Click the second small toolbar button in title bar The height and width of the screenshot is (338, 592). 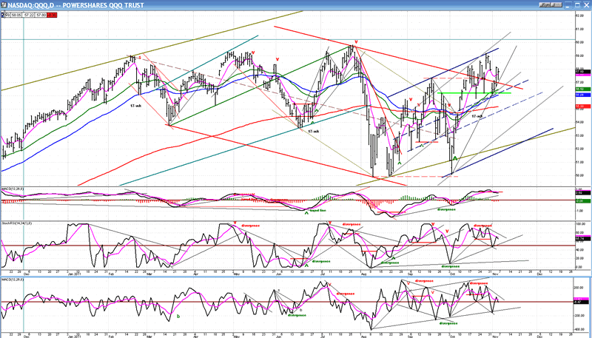(x=556, y=5)
